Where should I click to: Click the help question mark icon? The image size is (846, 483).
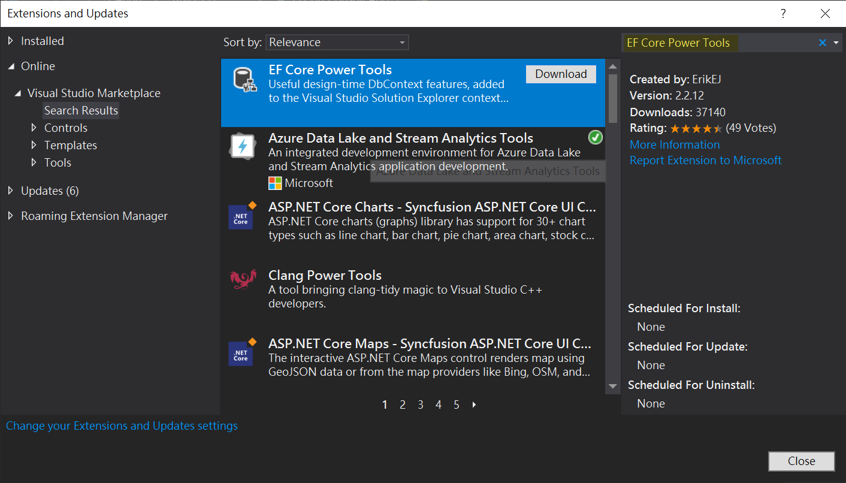click(782, 13)
